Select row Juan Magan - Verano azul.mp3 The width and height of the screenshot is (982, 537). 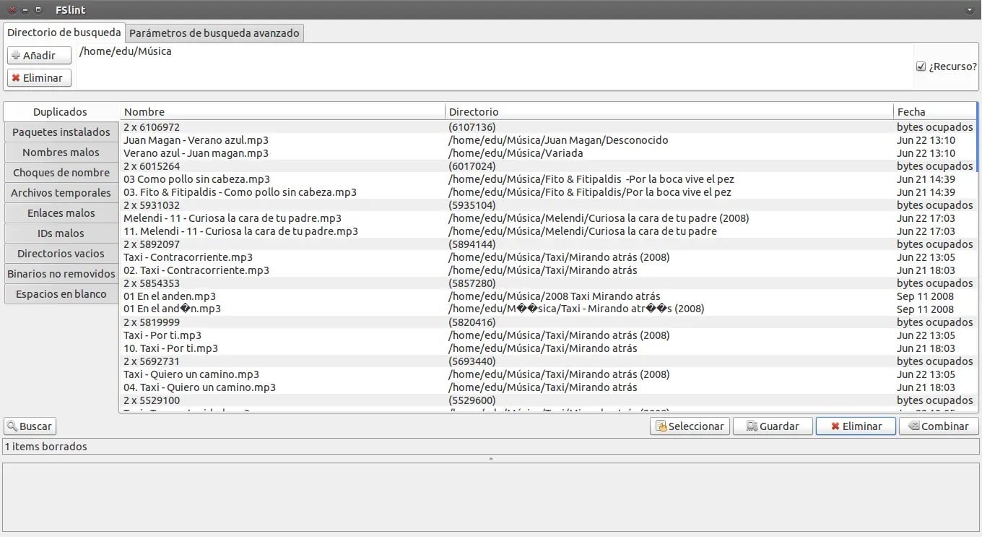tap(548, 140)
